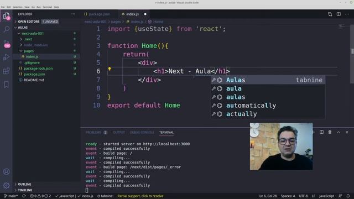Close the terminal panel
Viewport: 354px width, 199px height.
click(347, 132)
